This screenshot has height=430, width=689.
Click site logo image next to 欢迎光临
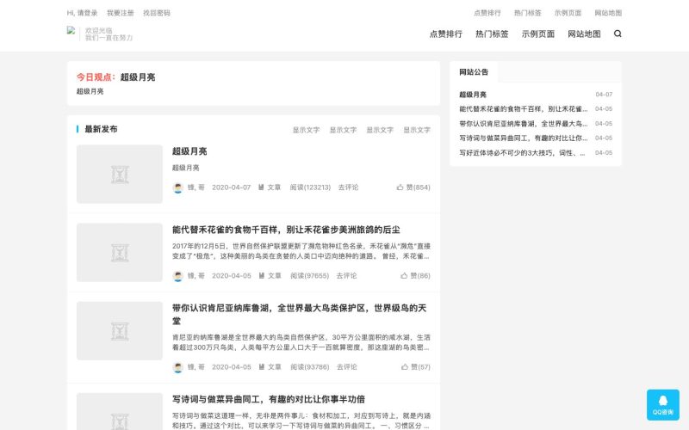coord(71,30)
